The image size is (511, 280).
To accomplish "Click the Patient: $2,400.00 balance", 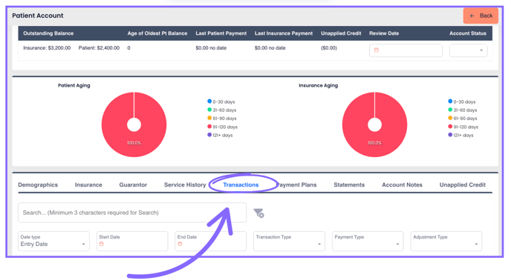I will point(99,48).
